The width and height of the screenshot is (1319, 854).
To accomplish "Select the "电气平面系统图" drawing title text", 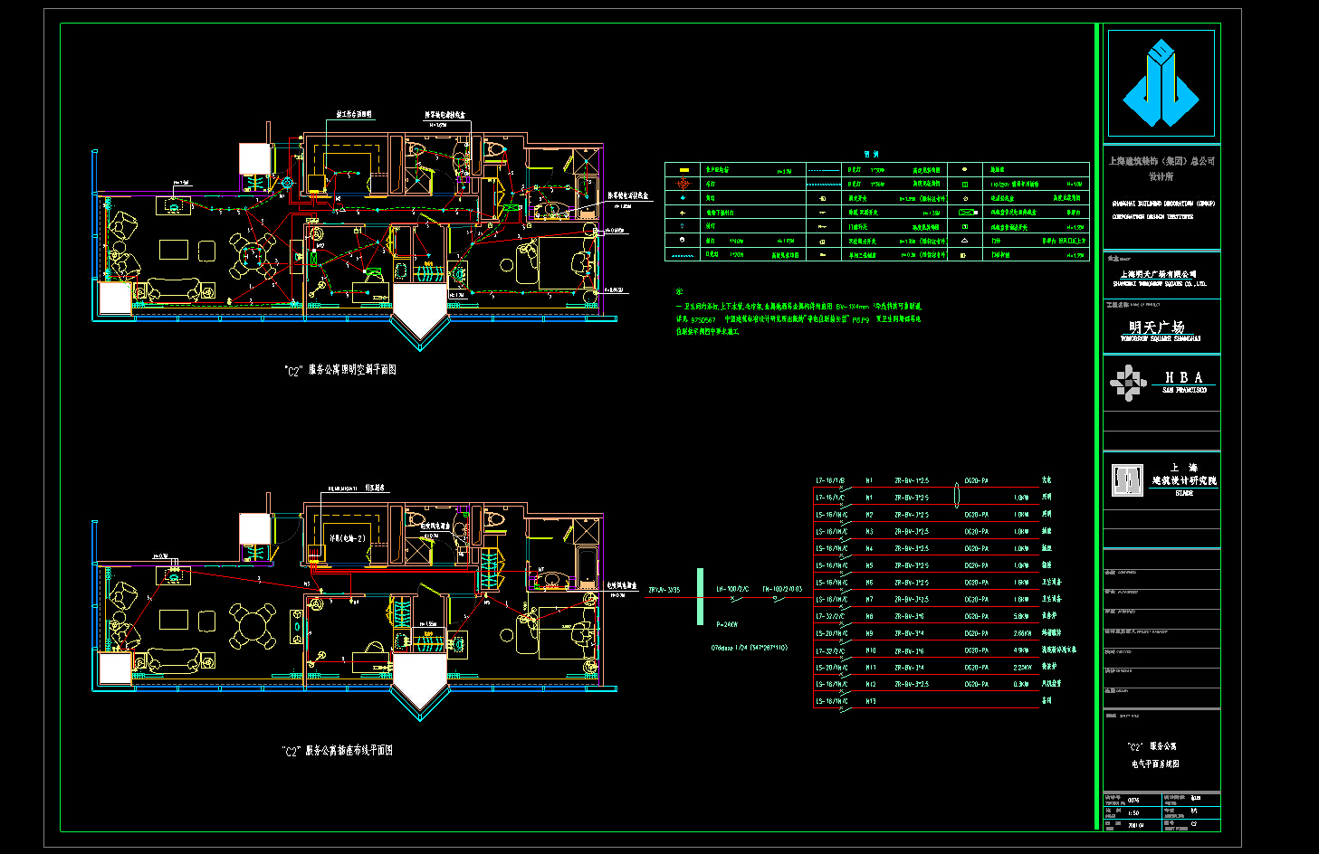I will click(1155, 764).
